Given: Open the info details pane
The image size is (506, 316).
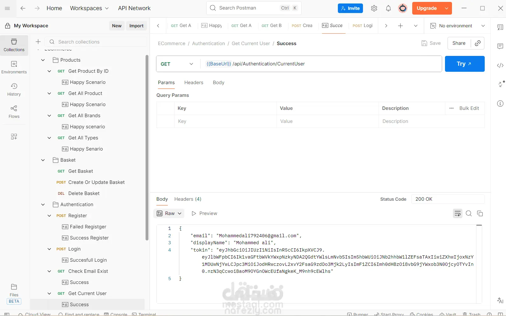Looking at the screenshot, I should click(x=500, y=104).
